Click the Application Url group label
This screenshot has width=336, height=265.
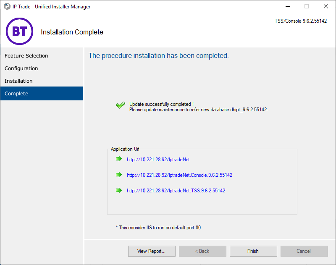pyautogui.click(x=125, y=149)
